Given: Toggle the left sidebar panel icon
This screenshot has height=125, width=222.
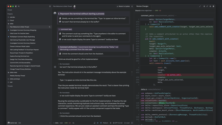Looking at the screenshot, I should click(16, 6).
